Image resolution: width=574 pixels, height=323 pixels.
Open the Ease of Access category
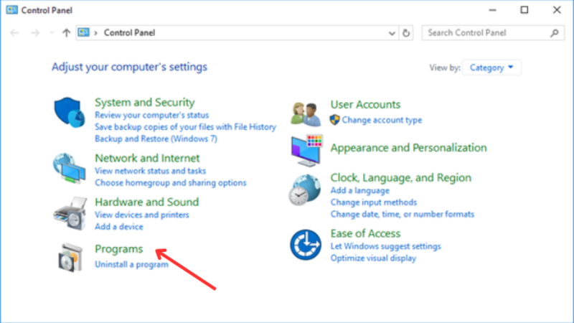click(x=365, y=233)
